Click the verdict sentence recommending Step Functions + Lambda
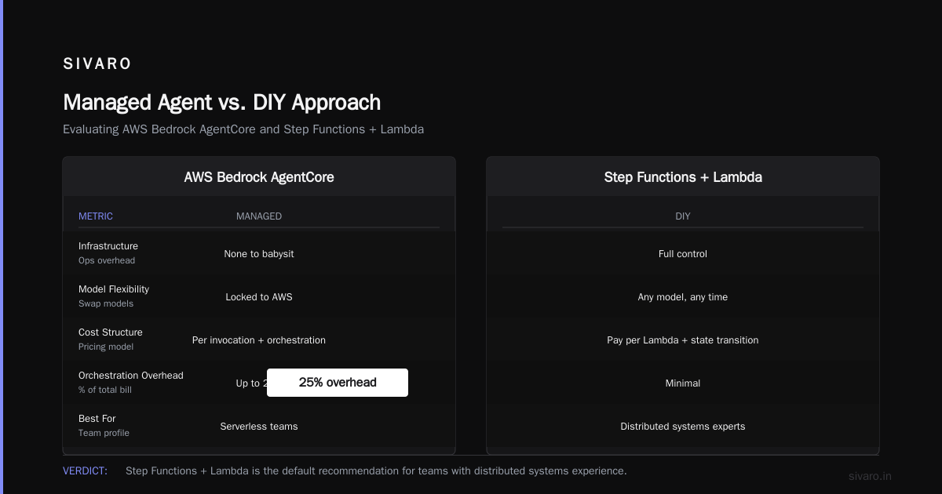The width and height of the screenshot is (942, 494). click(x=376, y=471)
